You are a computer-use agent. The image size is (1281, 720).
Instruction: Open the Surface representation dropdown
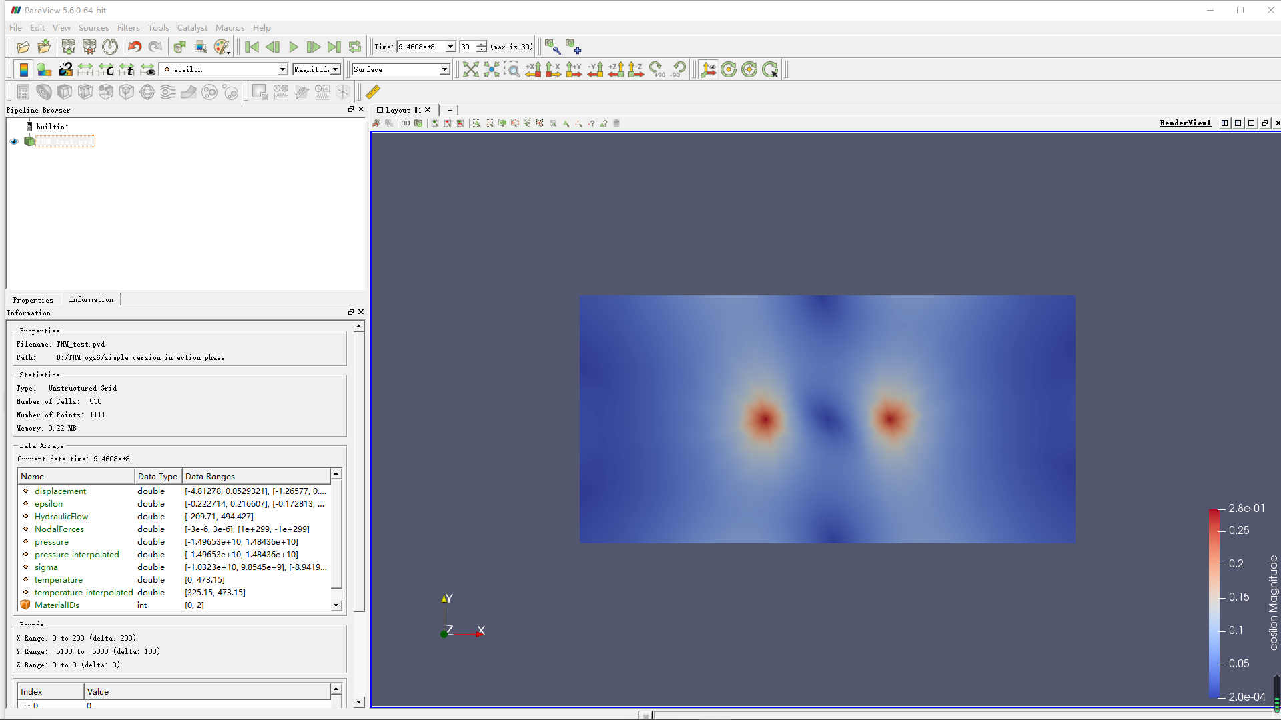coord(401,69)
